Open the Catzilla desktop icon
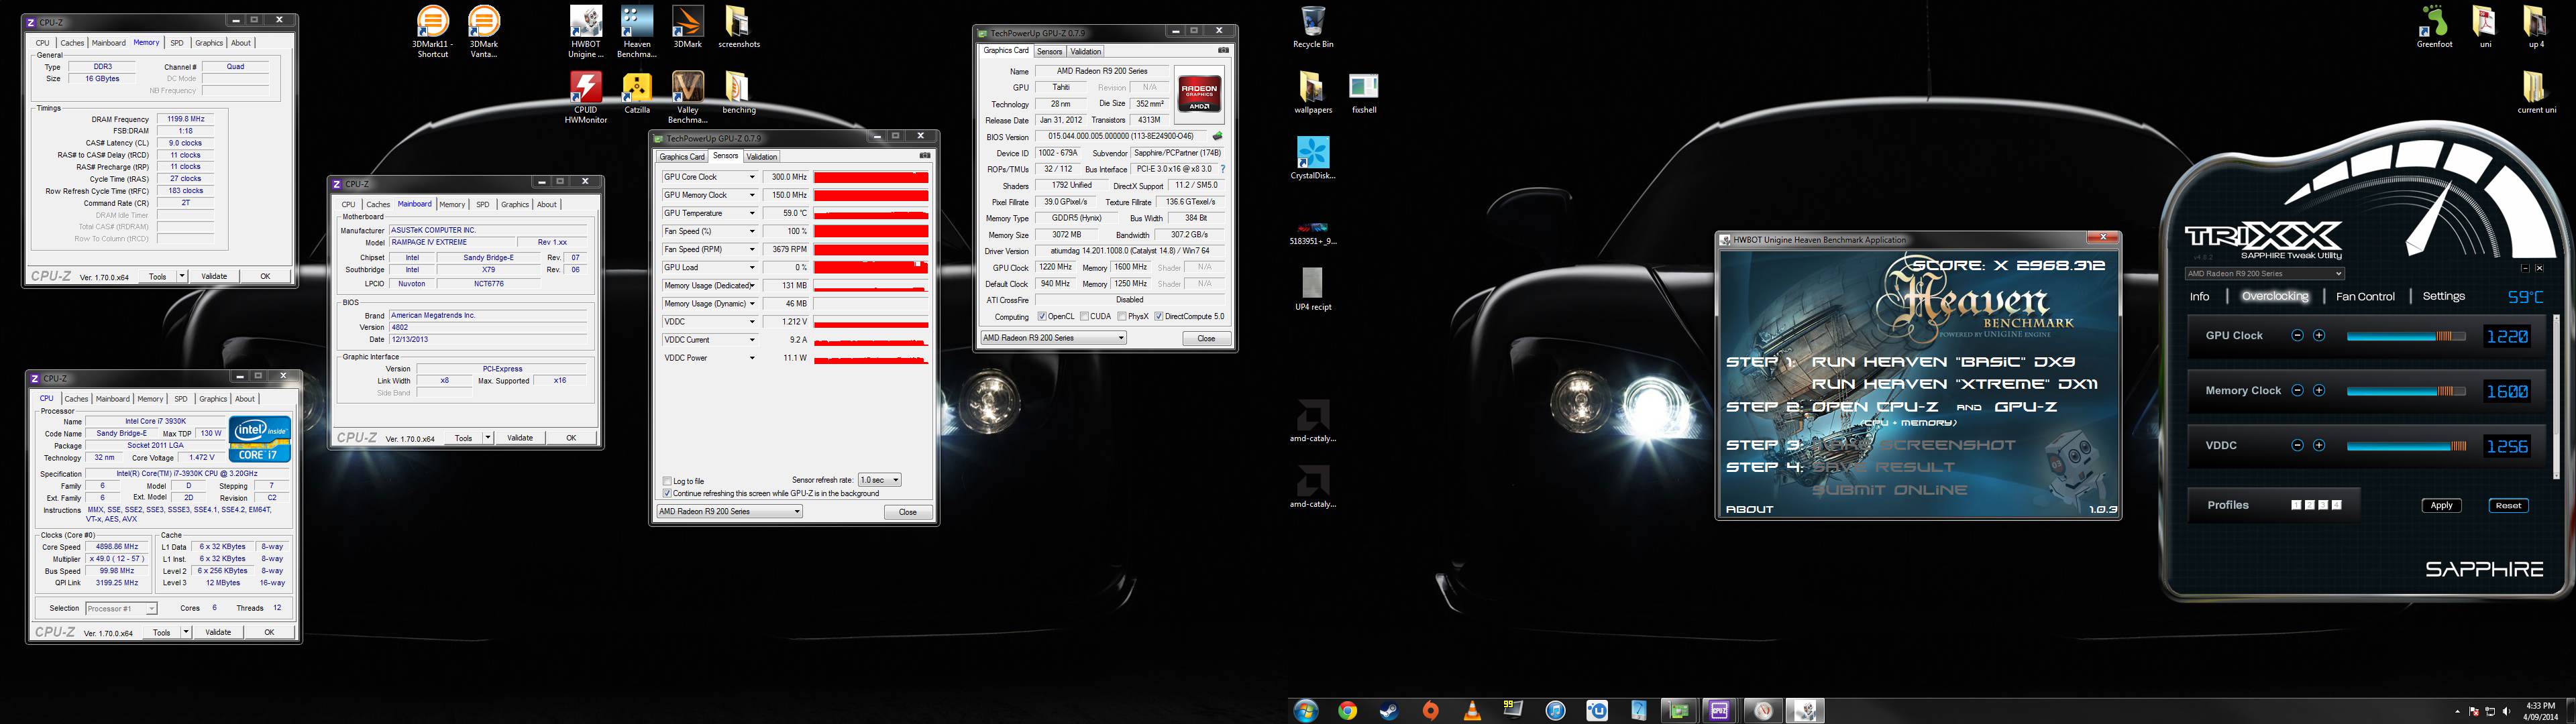This screenshot has width=2576, height=724. [637, 93]
